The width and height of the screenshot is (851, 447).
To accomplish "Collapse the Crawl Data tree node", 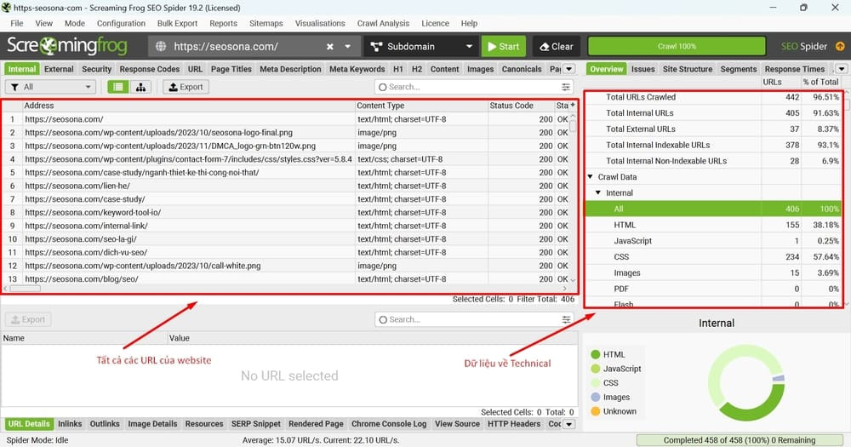I will (x=591, y=177).
